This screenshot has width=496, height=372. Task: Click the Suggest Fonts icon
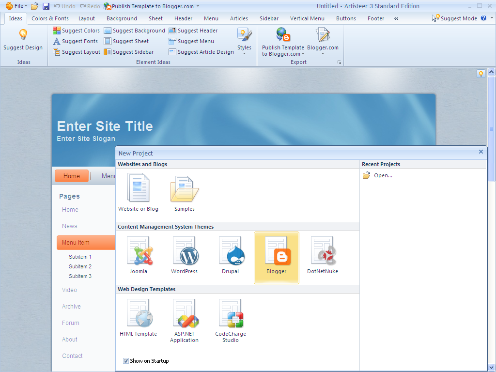coord(57,41)
